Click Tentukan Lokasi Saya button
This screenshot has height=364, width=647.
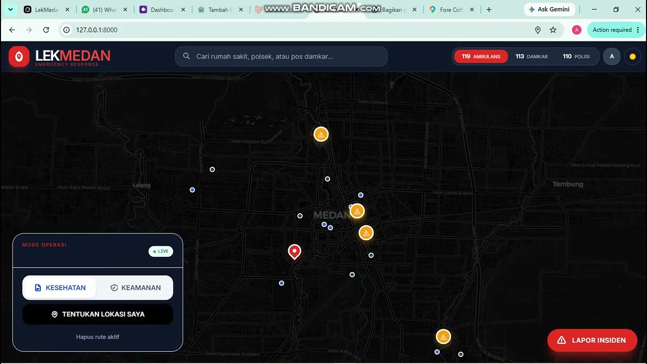click(x=98, y=314)
